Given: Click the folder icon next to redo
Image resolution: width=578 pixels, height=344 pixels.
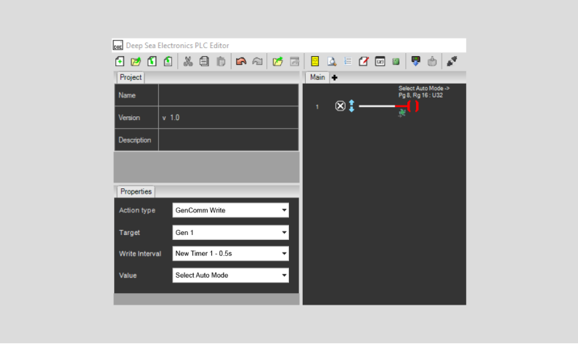Looking at the screenshot, I should click(x=277, y=61).
